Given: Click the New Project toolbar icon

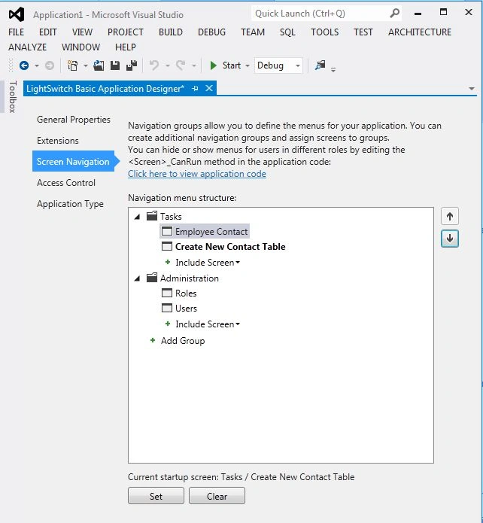Looking at the screenshot, I should click(x=72, y=65).
